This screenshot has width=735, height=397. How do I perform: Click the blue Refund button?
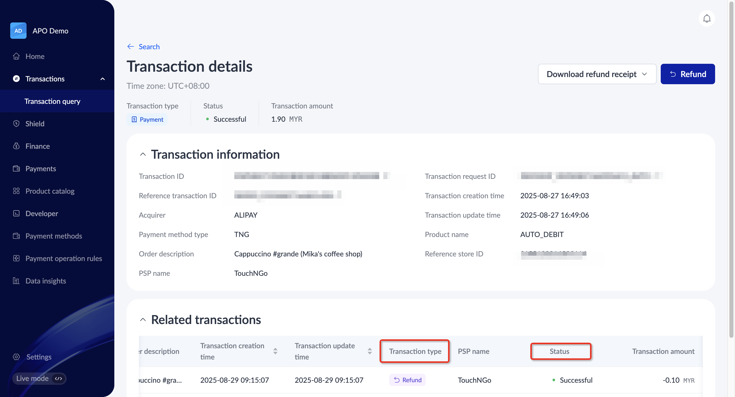[x=687, y=74]
